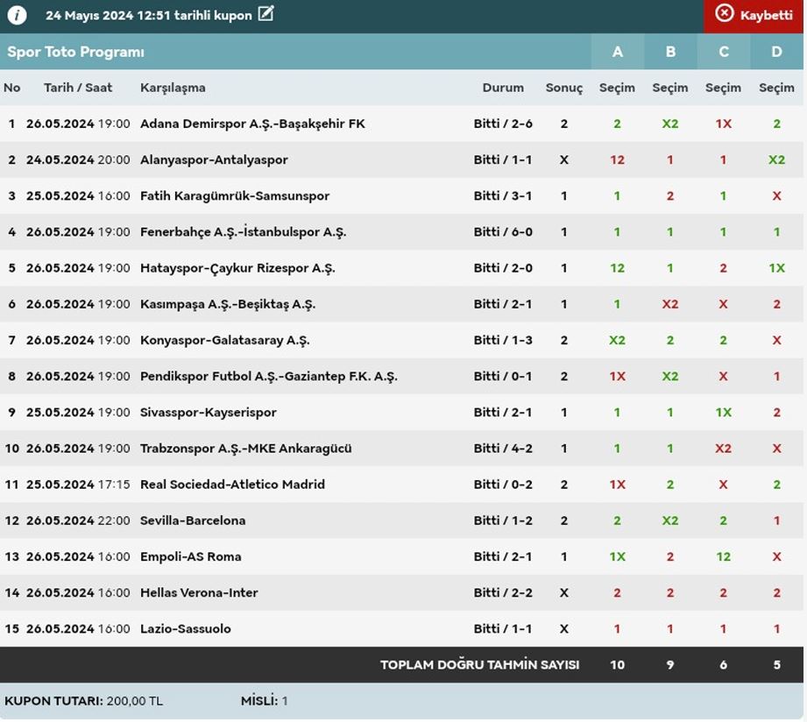
Task: Click the Spor Toto Programı heading
Action: (76, 52)
